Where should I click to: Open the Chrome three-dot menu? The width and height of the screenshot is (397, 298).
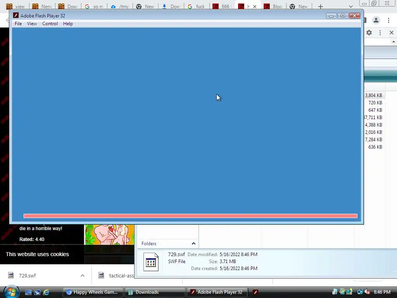pos(388,20)
